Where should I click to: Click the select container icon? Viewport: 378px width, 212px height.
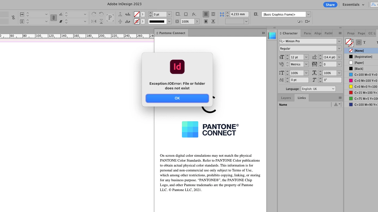click(120, 14)
